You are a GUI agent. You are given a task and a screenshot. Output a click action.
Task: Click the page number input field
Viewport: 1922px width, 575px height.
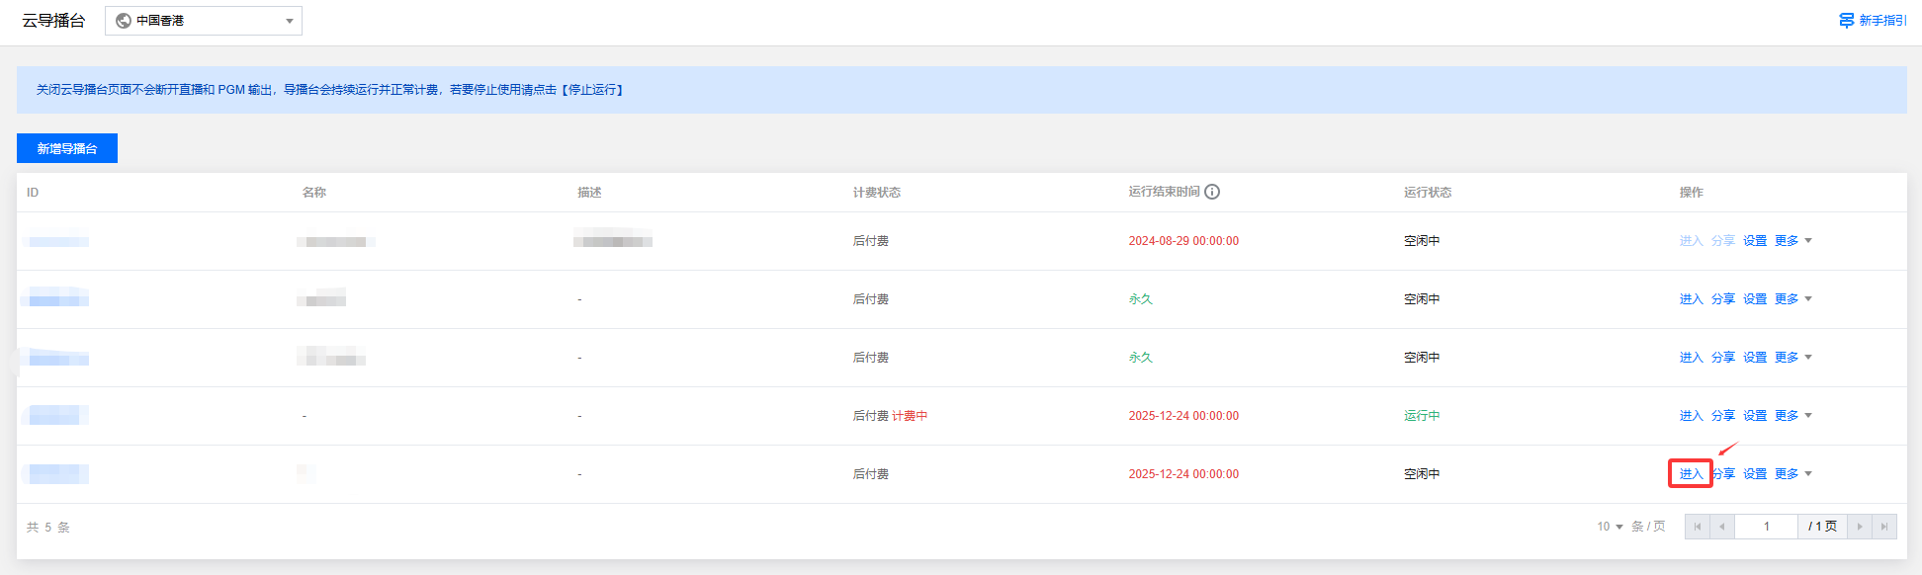tap(1766, 527)
